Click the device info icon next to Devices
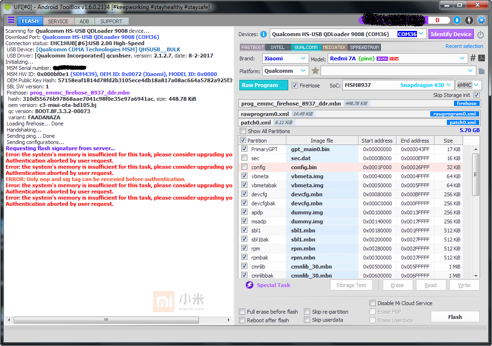Viewport: 492px width, 346px height. [x=264, y=34]
